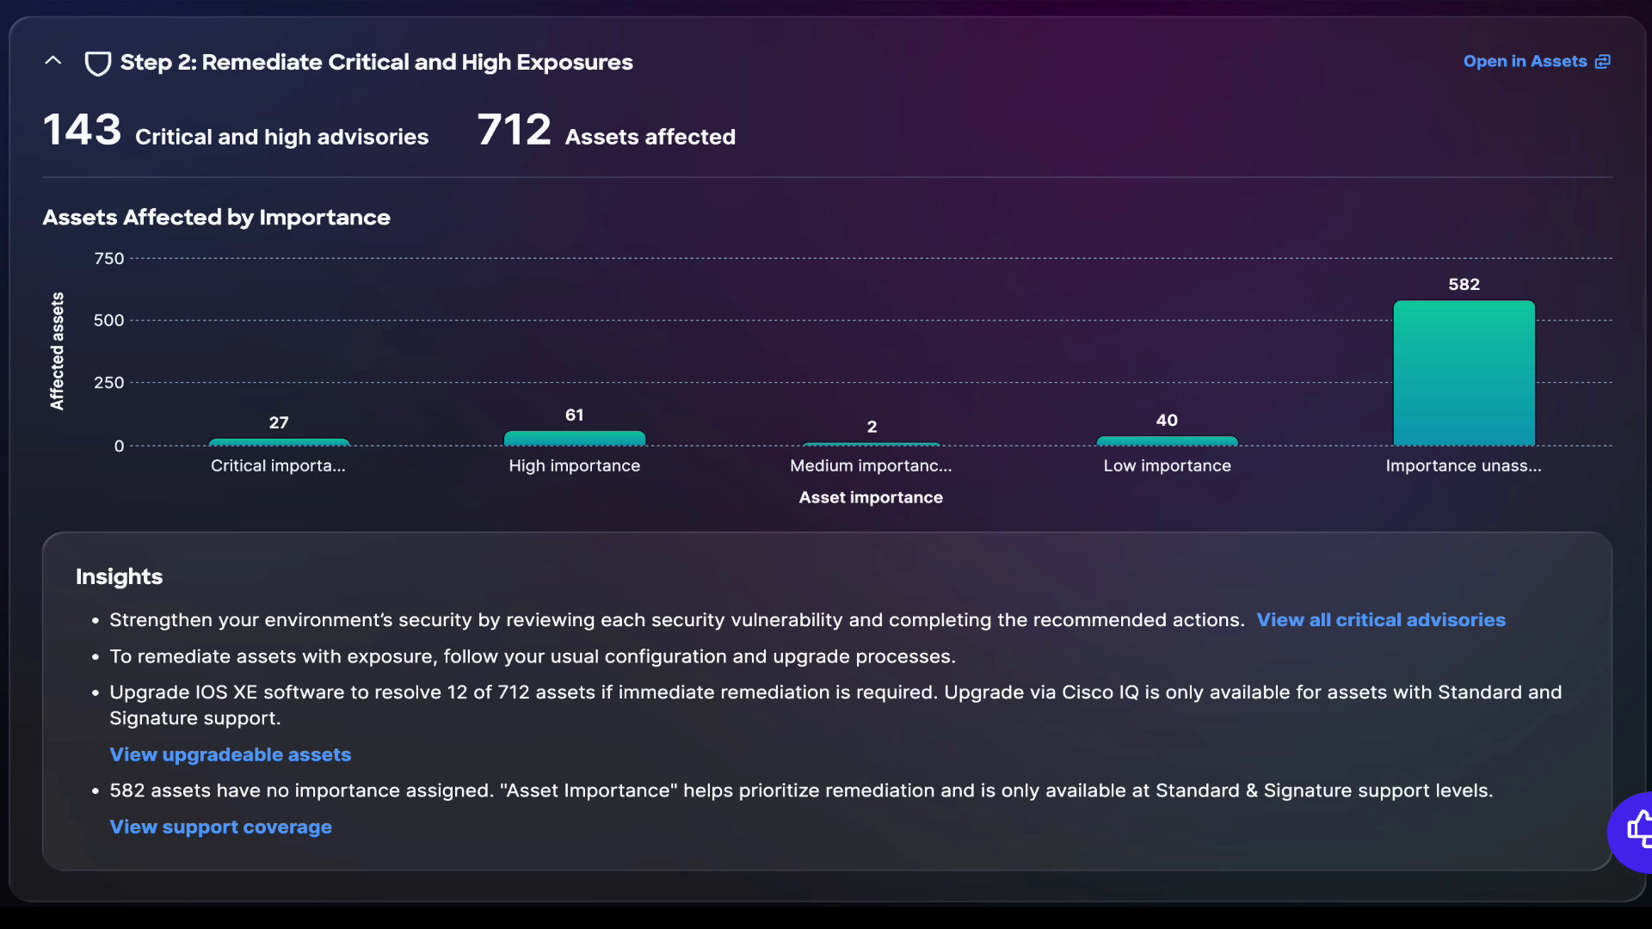
Task: Click the 582 assets have no importance insight
Action: [801, 791]
